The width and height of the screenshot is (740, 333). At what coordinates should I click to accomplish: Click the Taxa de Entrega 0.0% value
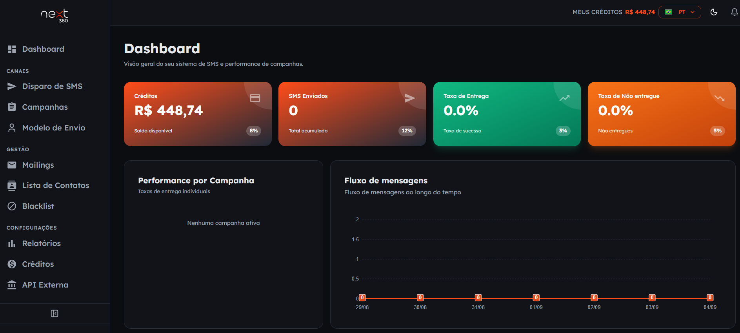461,111
